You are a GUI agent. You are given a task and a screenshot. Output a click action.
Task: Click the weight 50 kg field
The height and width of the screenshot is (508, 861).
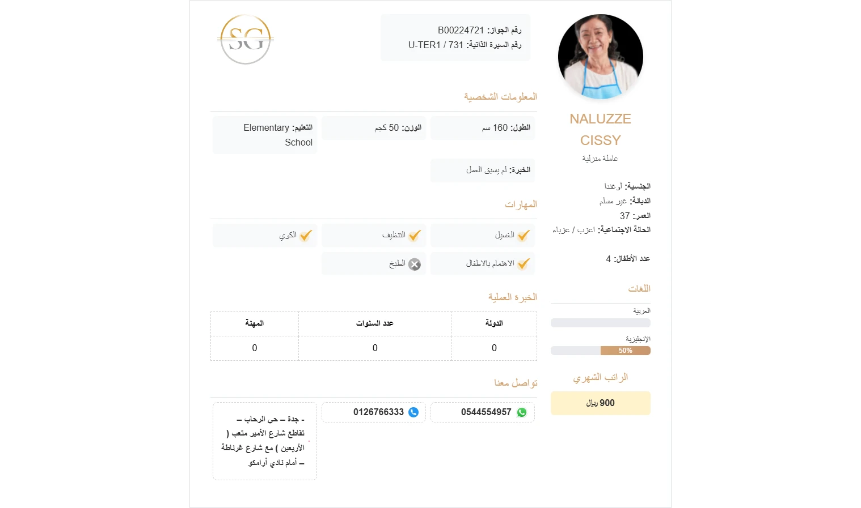click(x=374, y=128)
